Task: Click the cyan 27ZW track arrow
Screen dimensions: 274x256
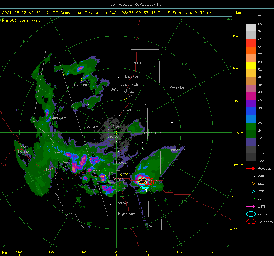Action: coord(251,191)
